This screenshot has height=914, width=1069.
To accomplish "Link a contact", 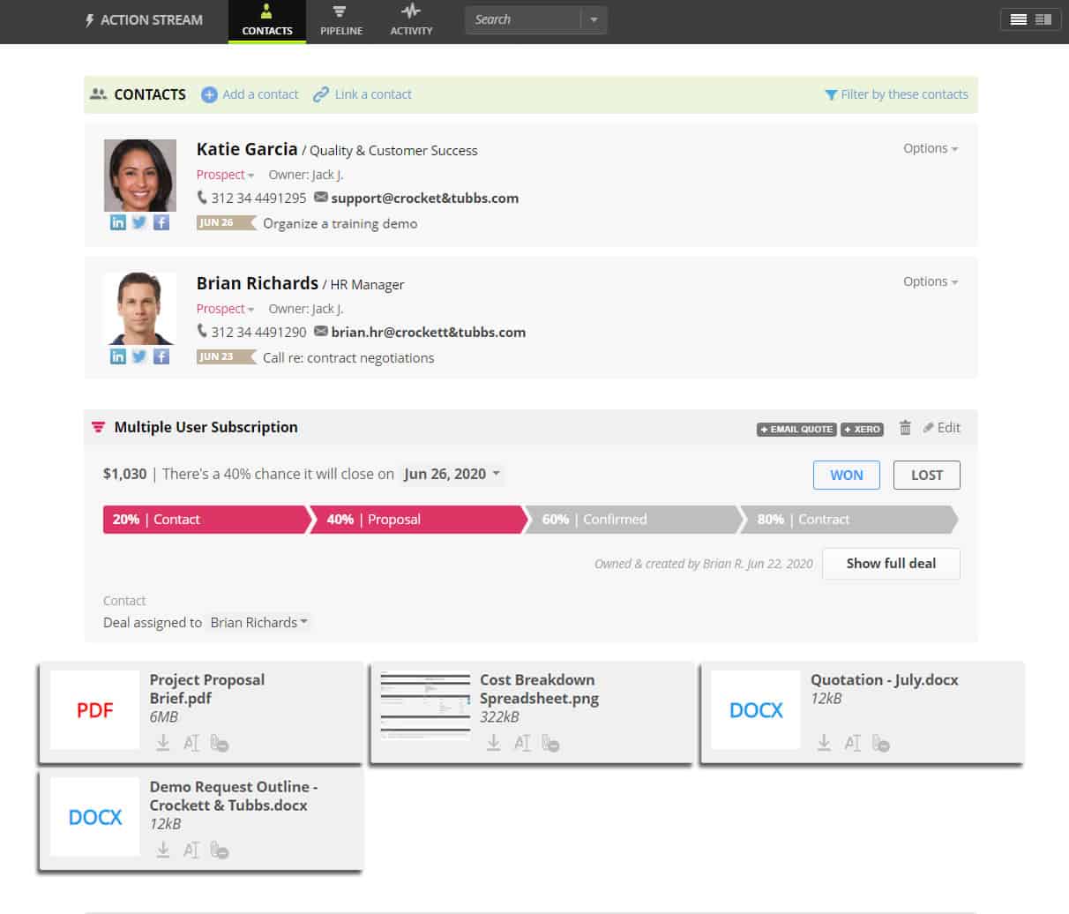I will [x=363, y=94].
